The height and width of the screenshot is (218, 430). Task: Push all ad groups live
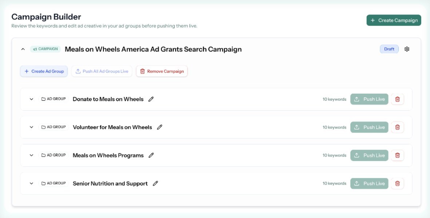[x=100, y=71]
